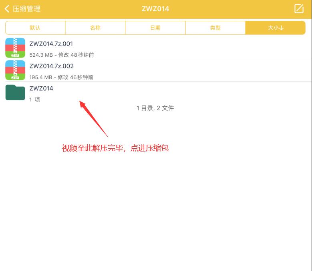The height and width of the screenshot is (271, 312).
Task: Tap the "1 项" folder item count
Action: pyautogui.click(x=34, y=100)
